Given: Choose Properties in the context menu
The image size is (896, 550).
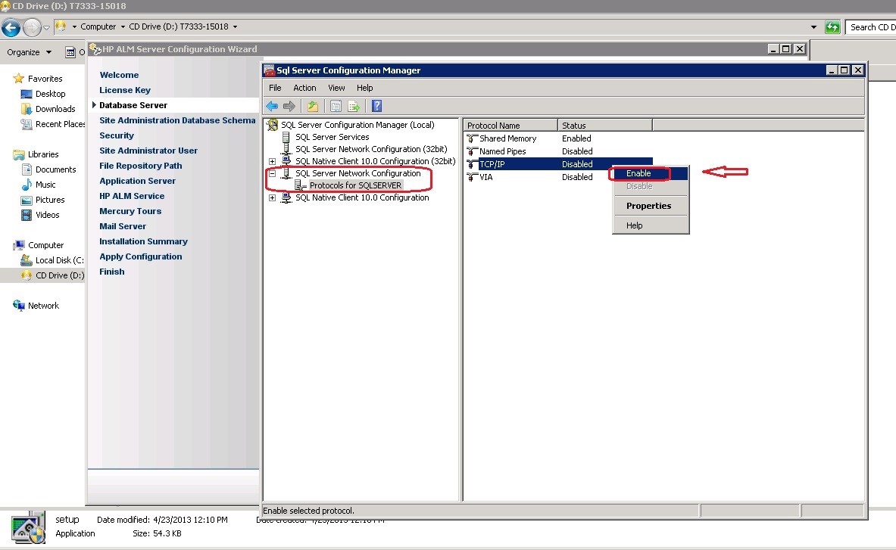Looking at the screenshot, I should [651, 206].
